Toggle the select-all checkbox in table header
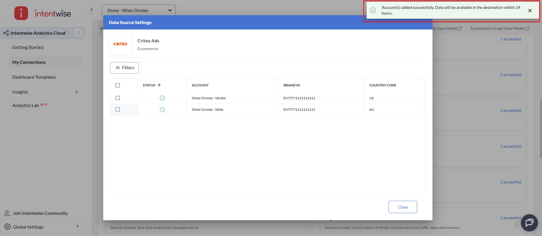542x236 pixels. click(x=117, y=85)
